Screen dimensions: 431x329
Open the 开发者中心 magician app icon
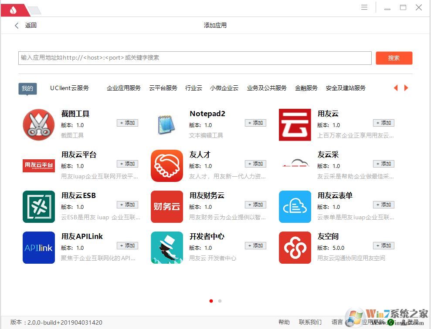(167, 248)
